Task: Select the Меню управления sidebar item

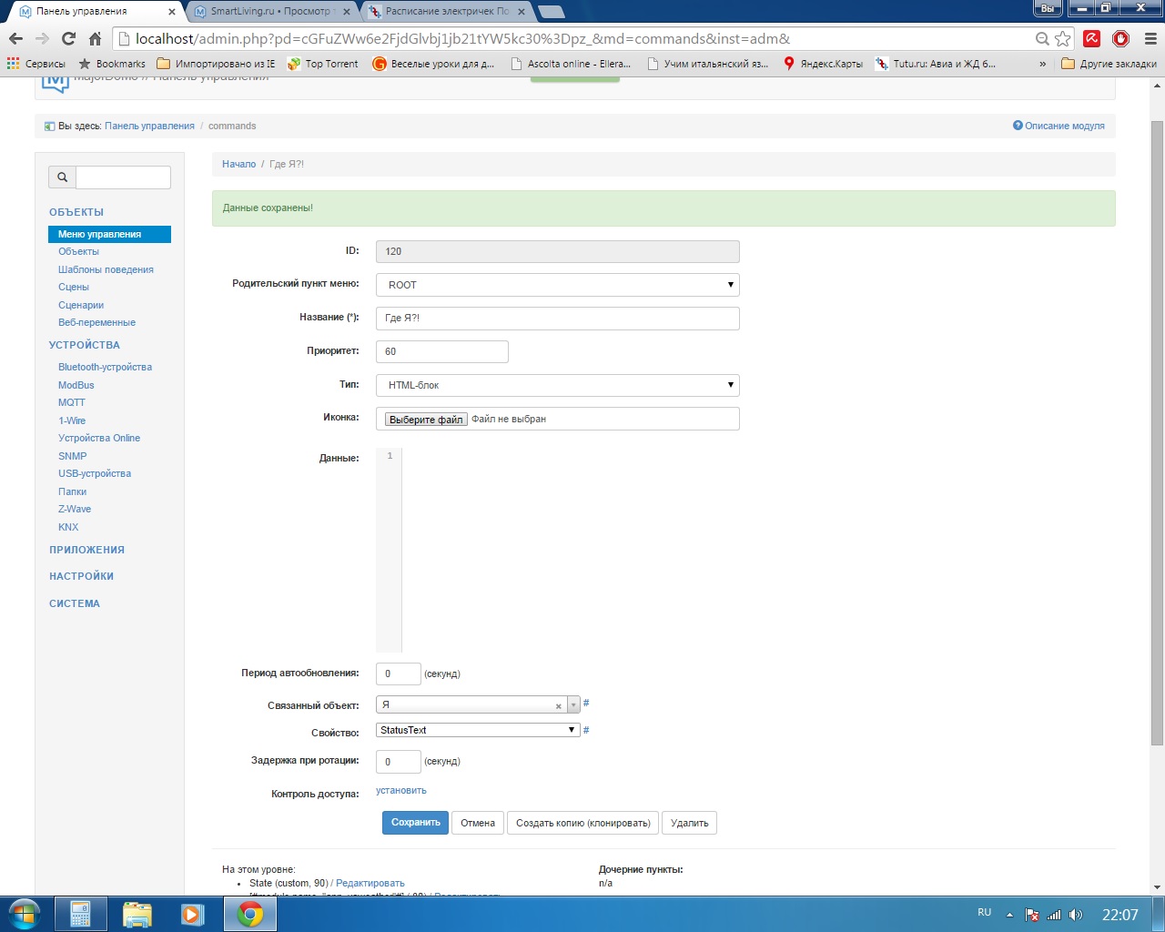Action: 109,234
